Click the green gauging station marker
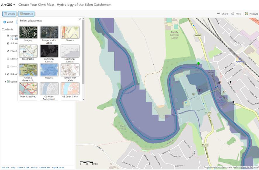The width and height of the screenshot is (259, 170). (x=199, y=64)
